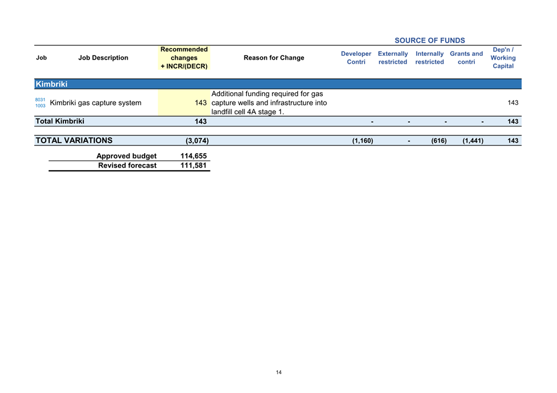
Task: Click the Recommended changes column header
Action: (184, 58)
